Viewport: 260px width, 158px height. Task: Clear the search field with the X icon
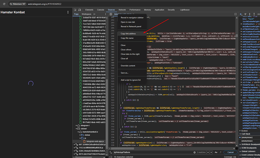point(194,152)
